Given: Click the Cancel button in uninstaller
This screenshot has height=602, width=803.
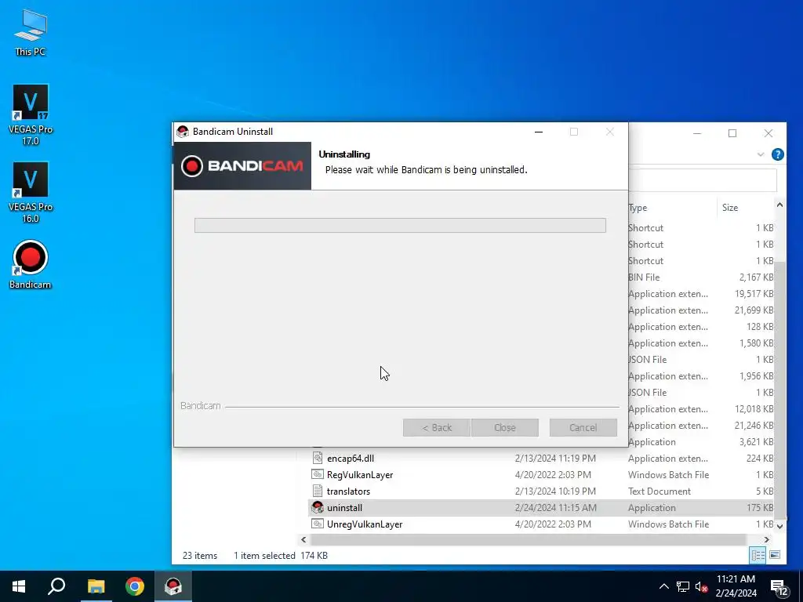Looking at the screenshot, I should (x=583, y=427).
